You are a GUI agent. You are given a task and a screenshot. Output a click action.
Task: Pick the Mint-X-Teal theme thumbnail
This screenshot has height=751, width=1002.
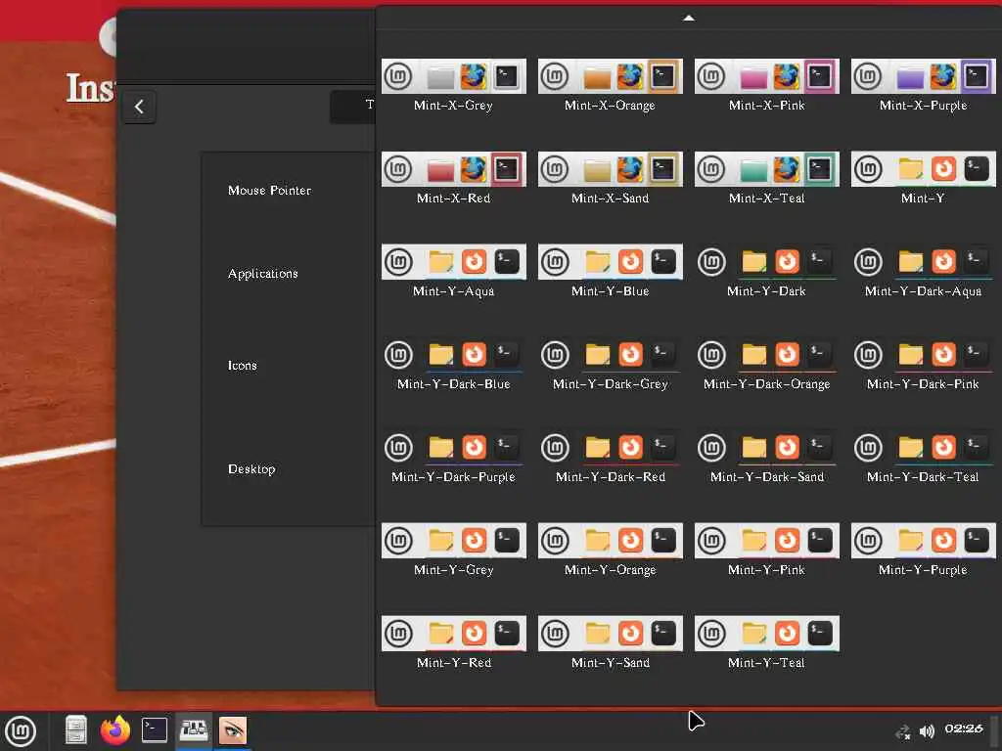pos(767,169)
